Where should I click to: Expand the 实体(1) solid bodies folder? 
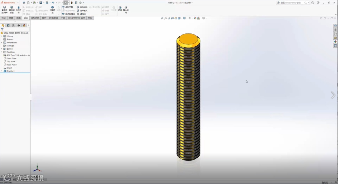coord(2,49)
